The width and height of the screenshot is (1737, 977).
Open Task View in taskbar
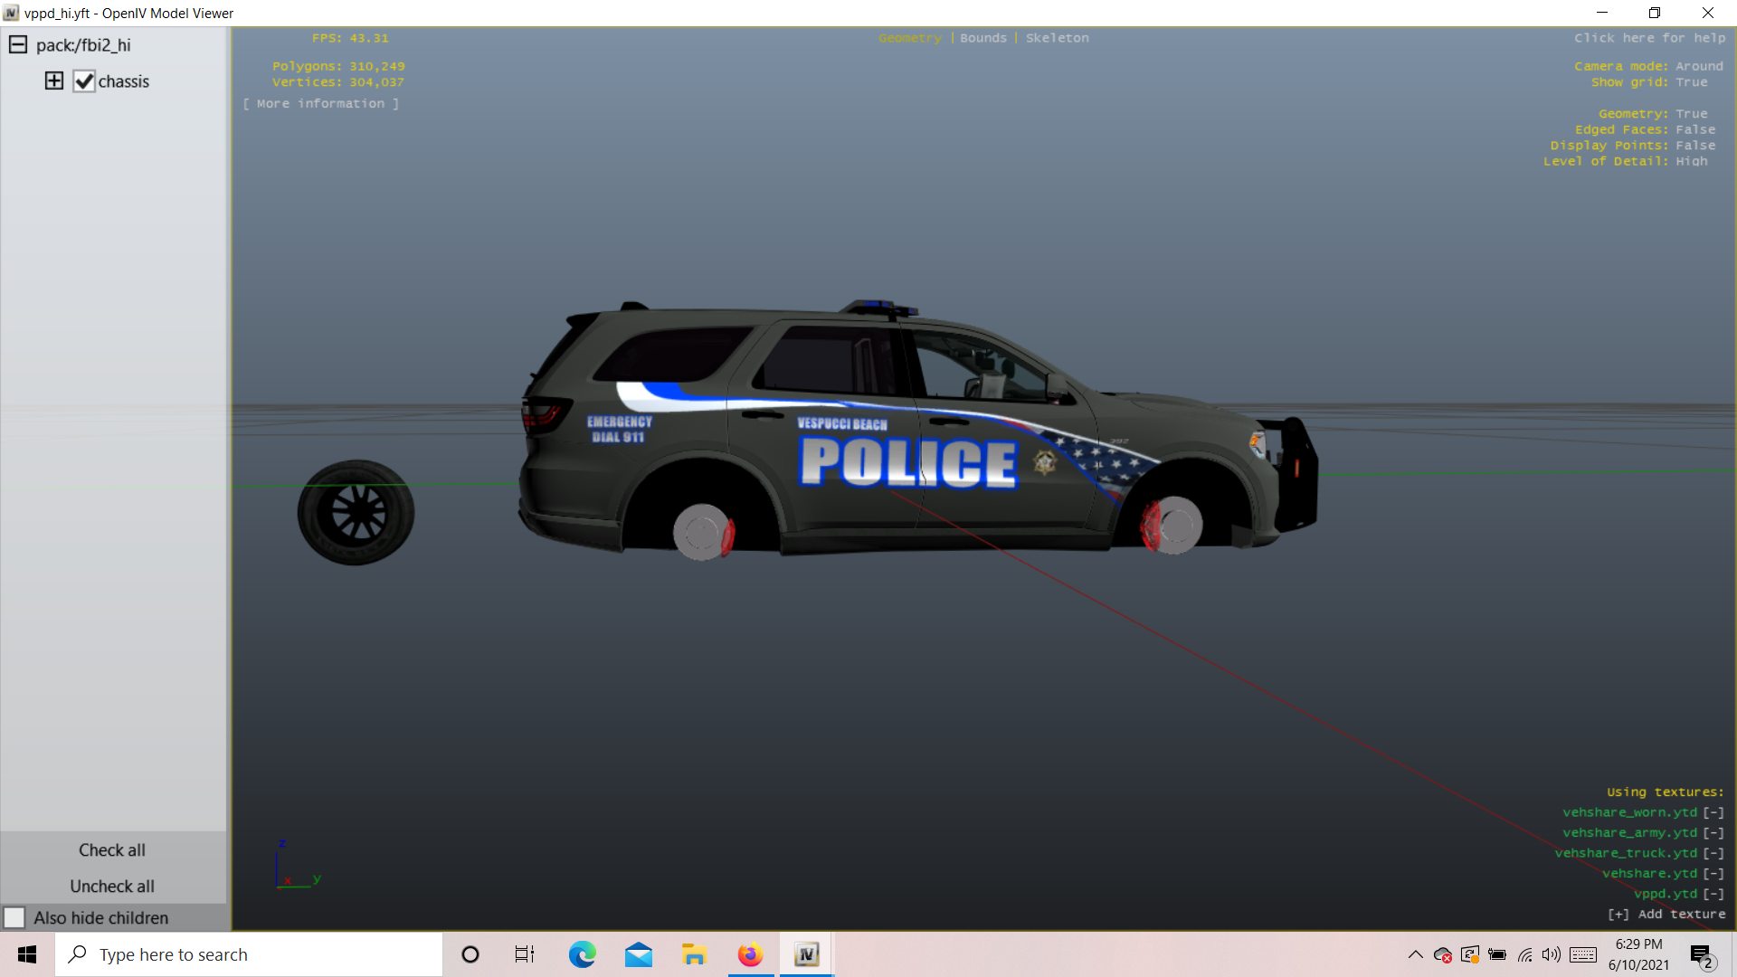[525, 954]
